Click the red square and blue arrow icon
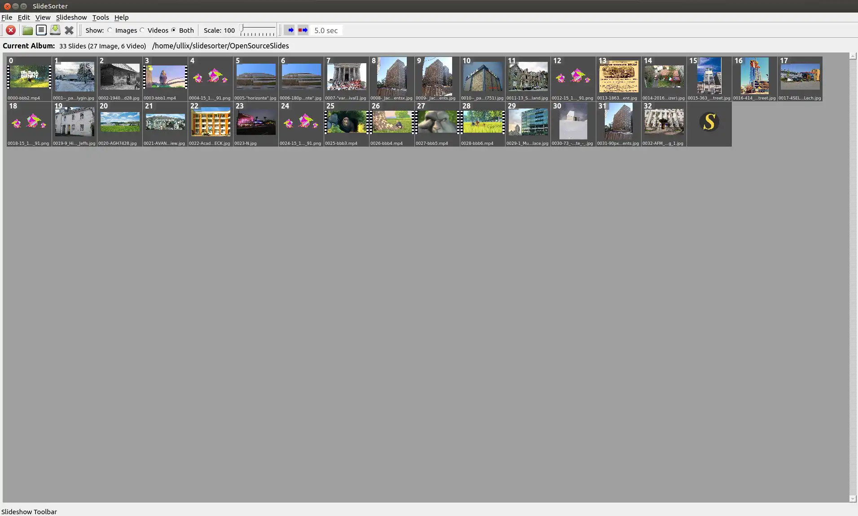The width and height of the screenshot is (858, 516). [x=303, y=30]
